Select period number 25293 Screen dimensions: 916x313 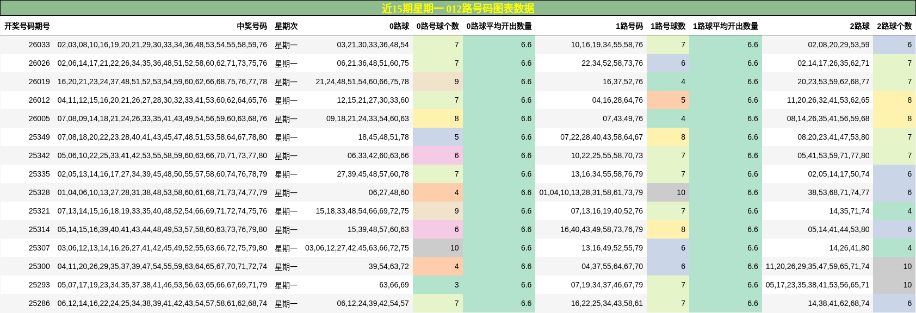[x=39, y=285]
